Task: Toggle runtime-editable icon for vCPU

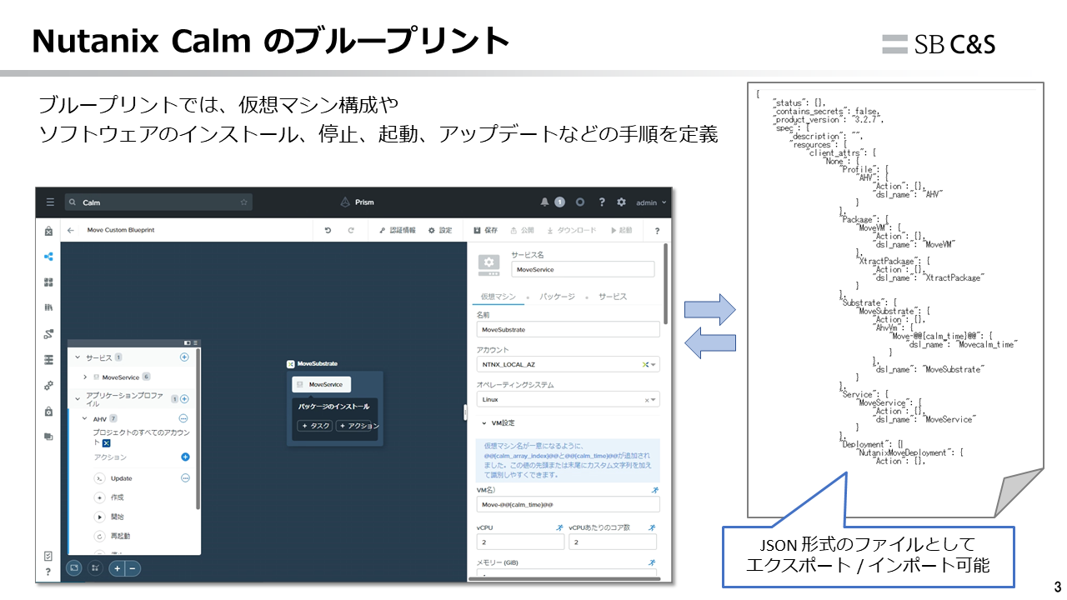Action: (560, 527)
